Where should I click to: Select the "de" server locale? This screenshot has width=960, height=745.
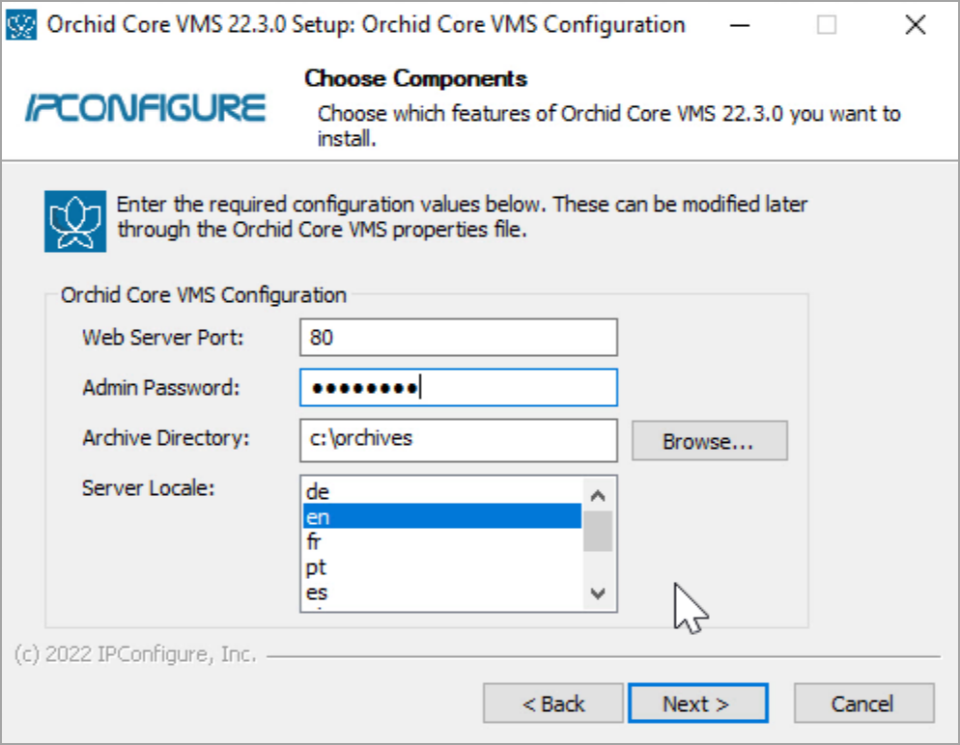pos(442,492)
